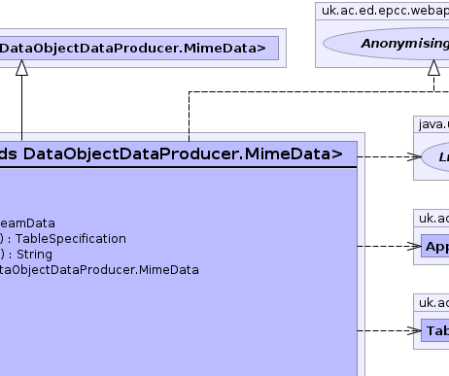Click the 'App' class box
This screenshot has height=376, width=449.
435,246
